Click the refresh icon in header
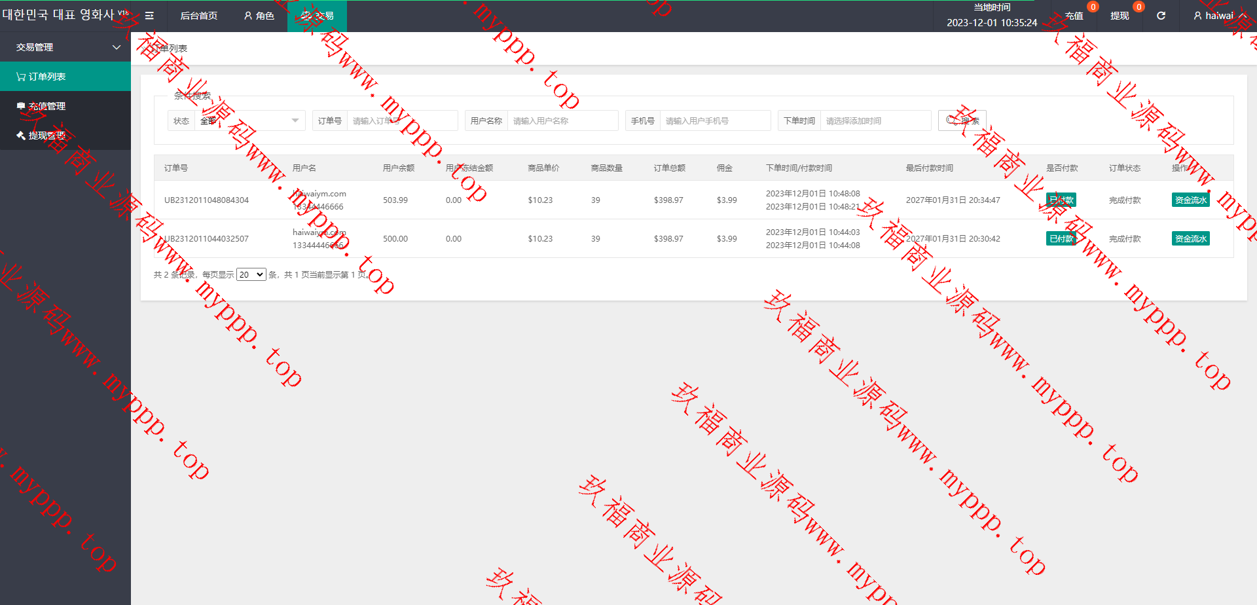The image size is (1257, 605). pyautogui.click(x=1161, y=16)
